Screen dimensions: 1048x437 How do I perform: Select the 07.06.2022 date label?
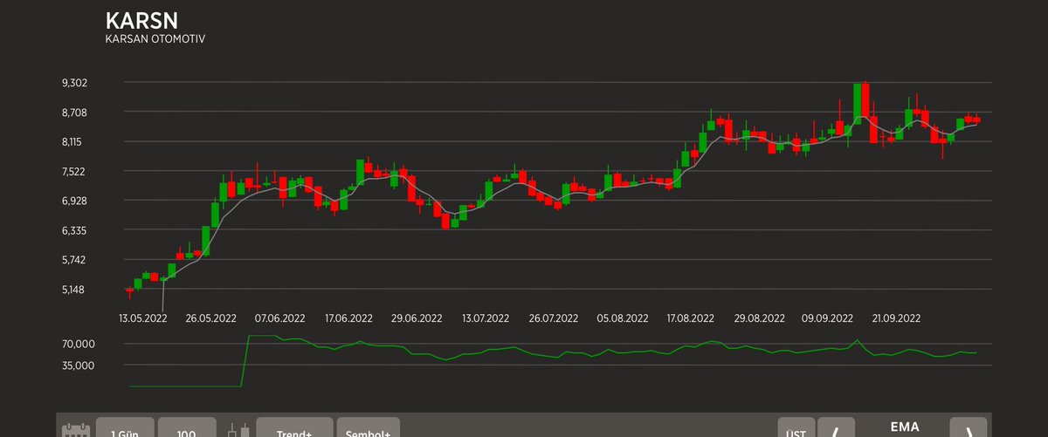280,318
